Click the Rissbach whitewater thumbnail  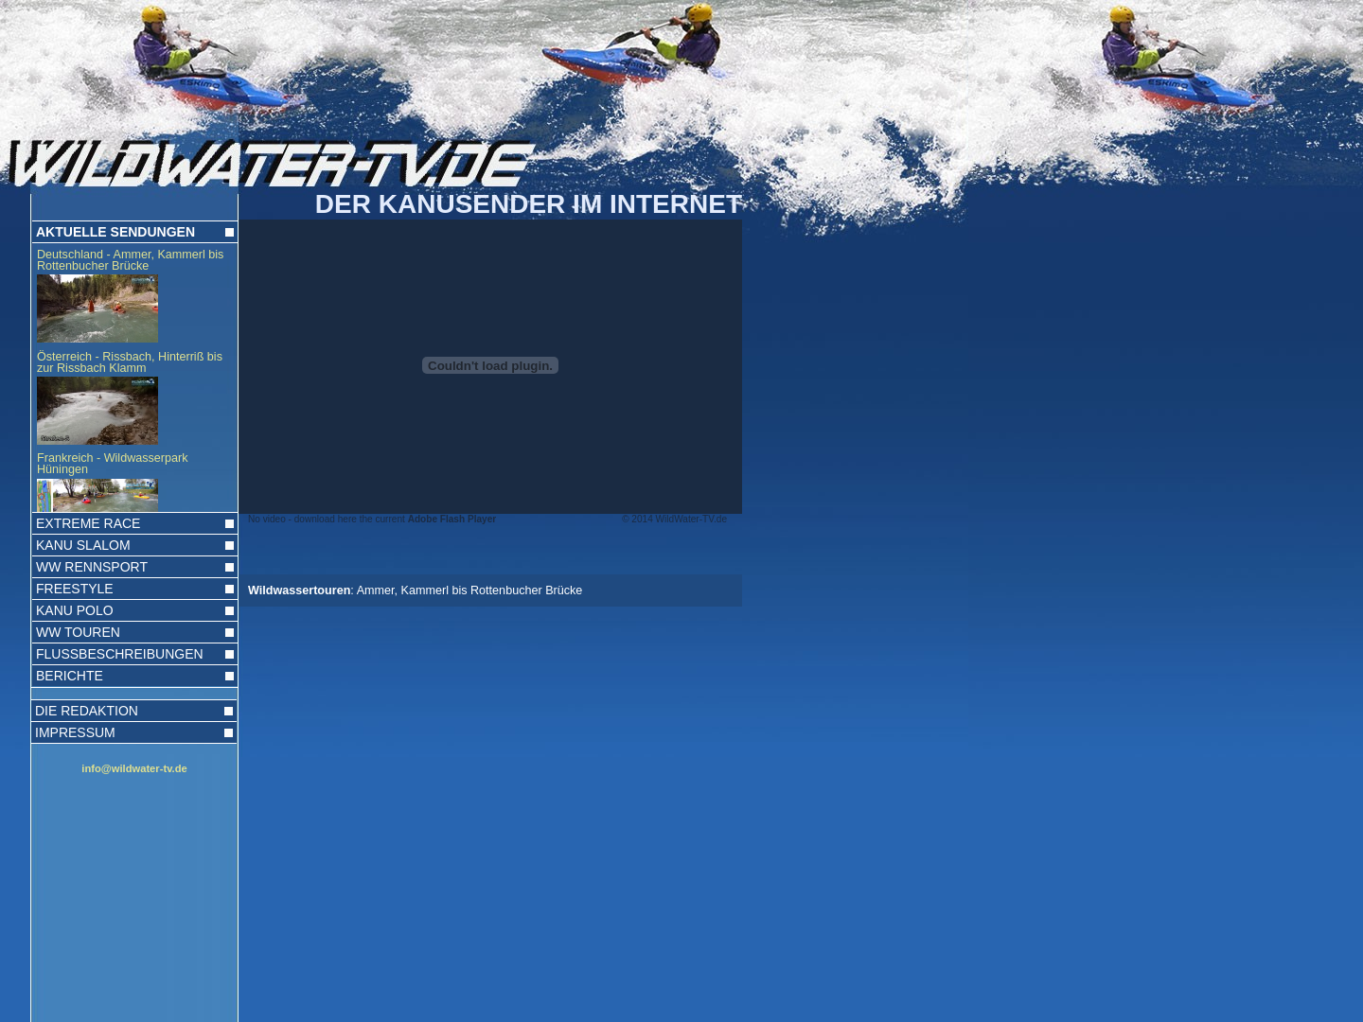pyautogui.click(x=97, y=411)
